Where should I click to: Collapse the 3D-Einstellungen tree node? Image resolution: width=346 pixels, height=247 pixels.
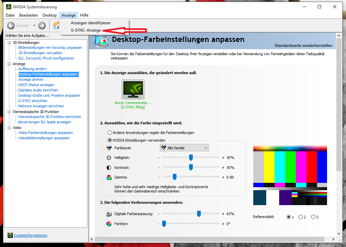pos(9,43)
